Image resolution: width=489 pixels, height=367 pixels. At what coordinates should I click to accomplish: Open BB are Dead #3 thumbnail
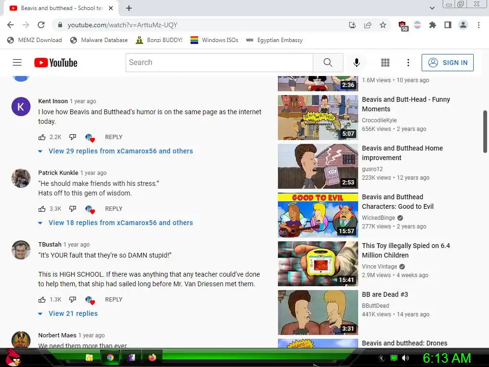pos(318,313)
